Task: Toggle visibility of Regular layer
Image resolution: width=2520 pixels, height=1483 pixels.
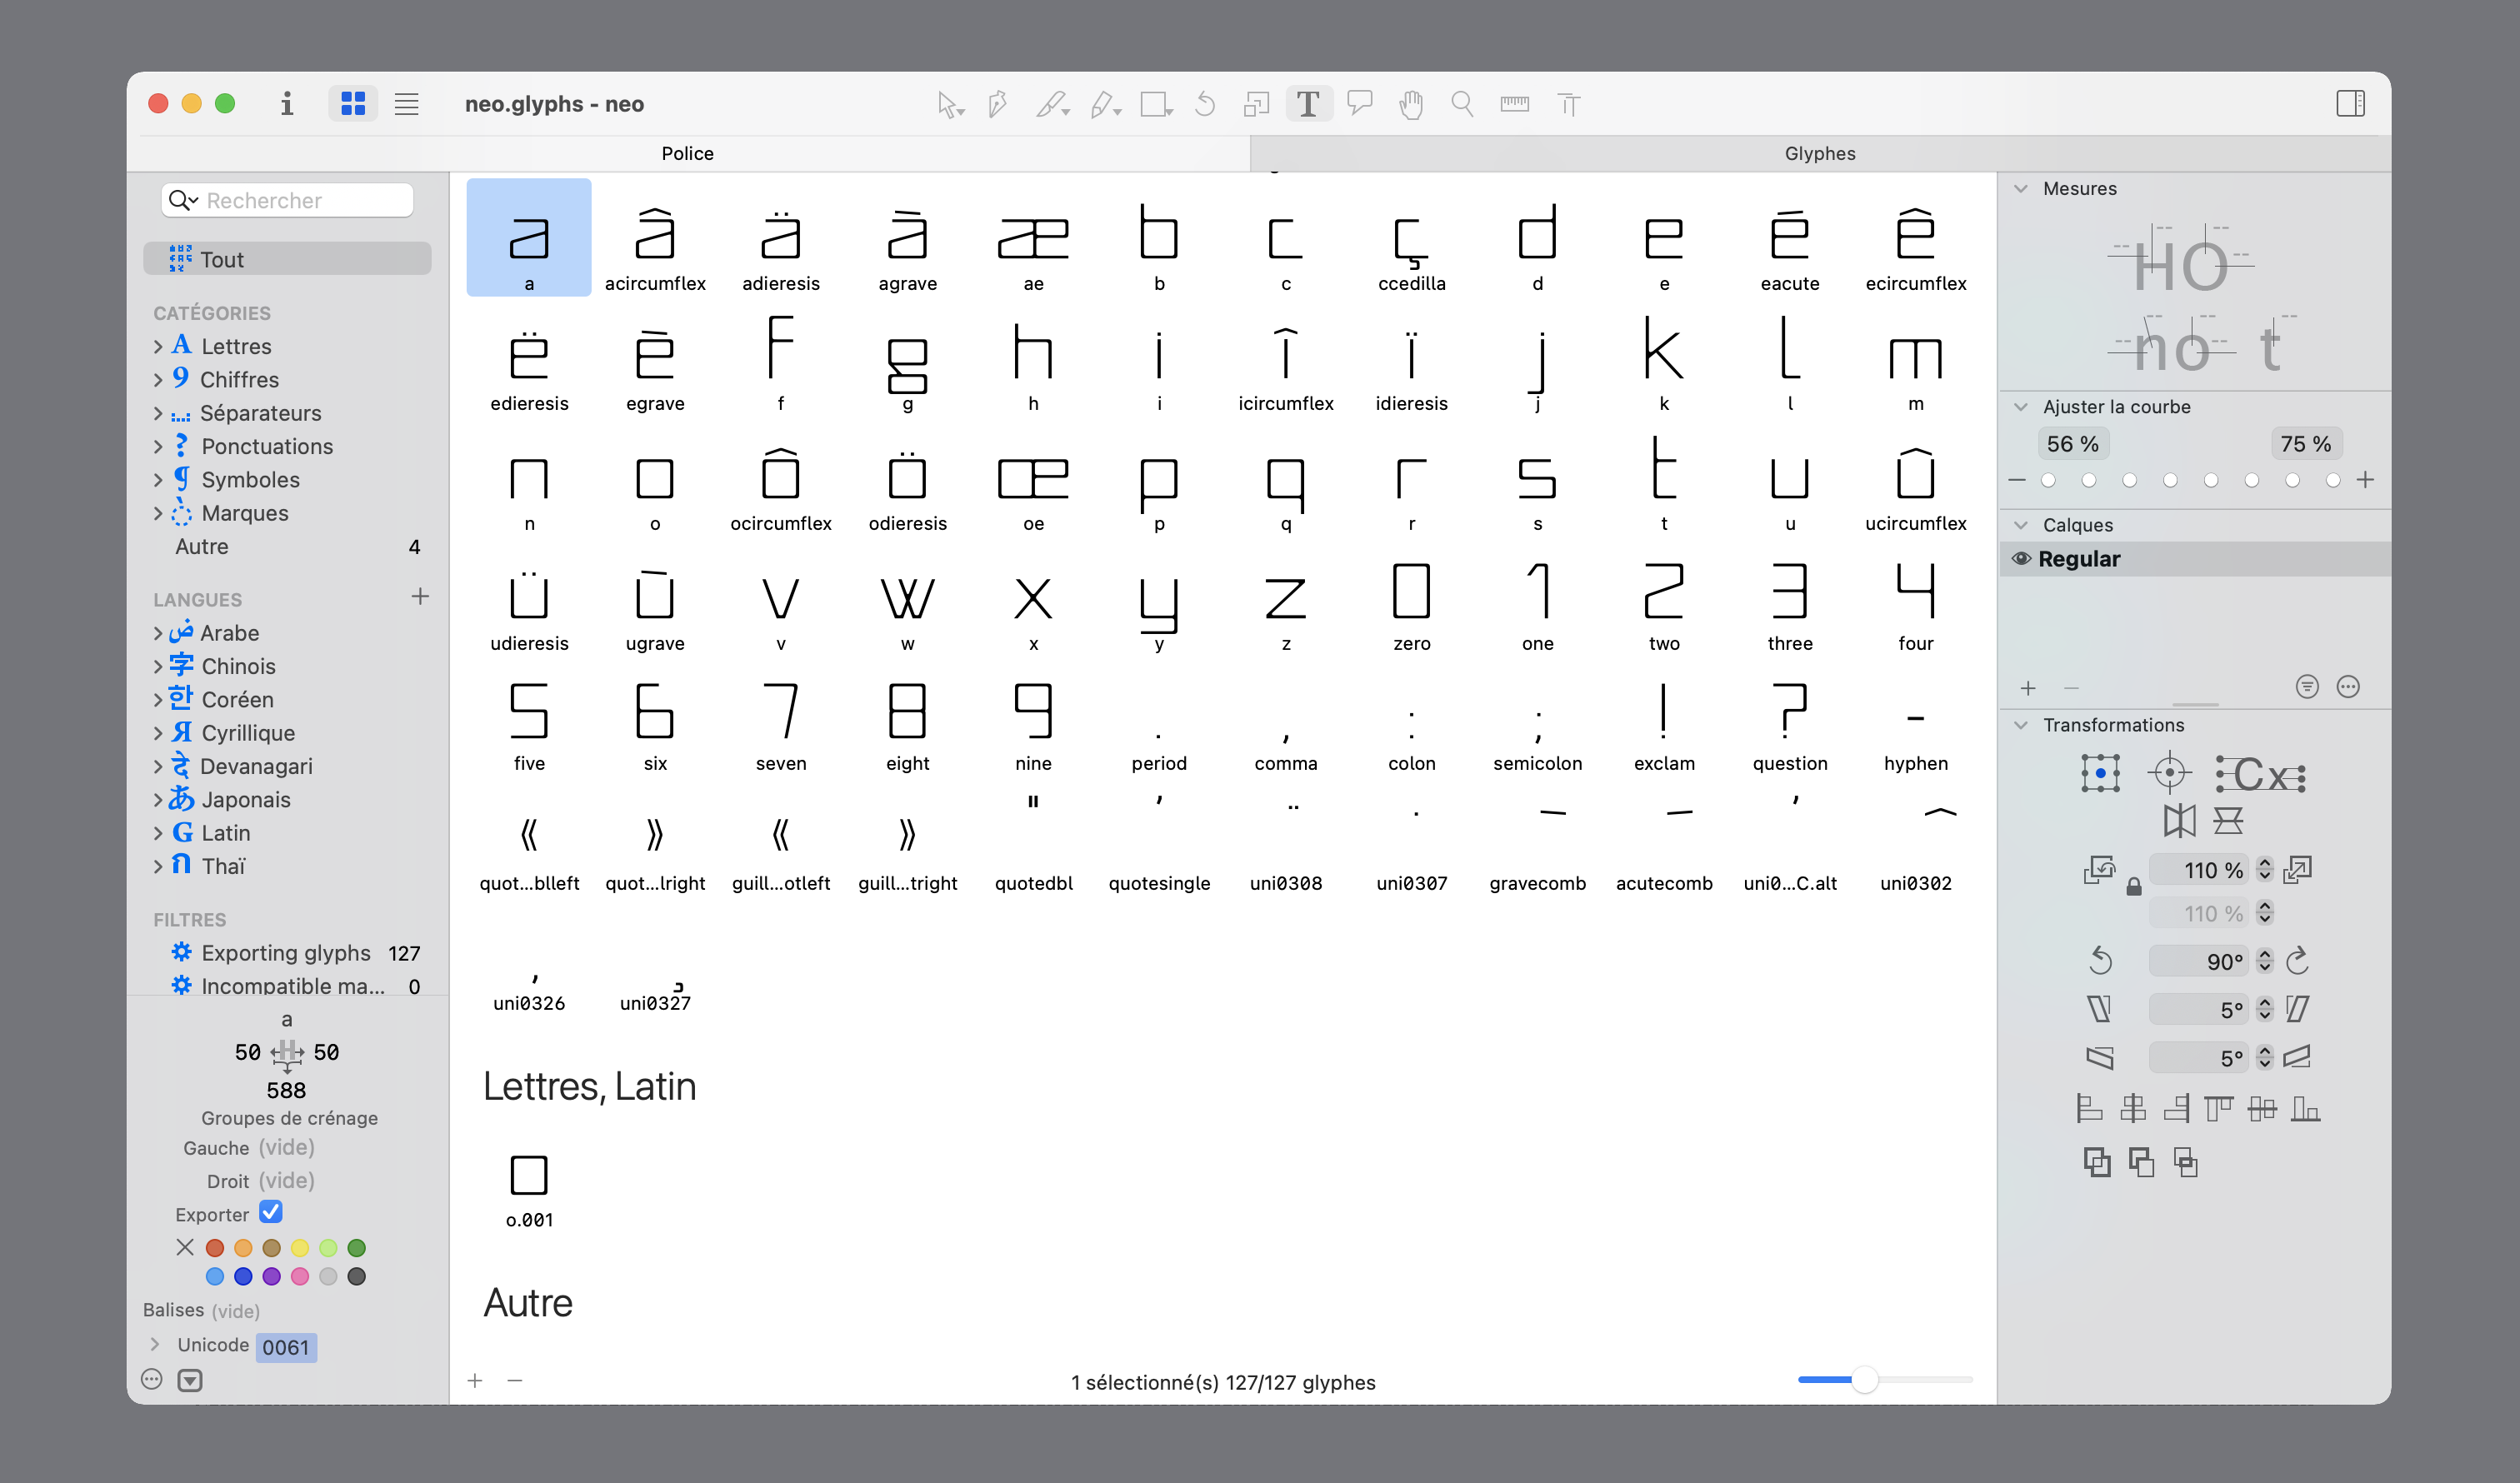Action: (2021, 559)
